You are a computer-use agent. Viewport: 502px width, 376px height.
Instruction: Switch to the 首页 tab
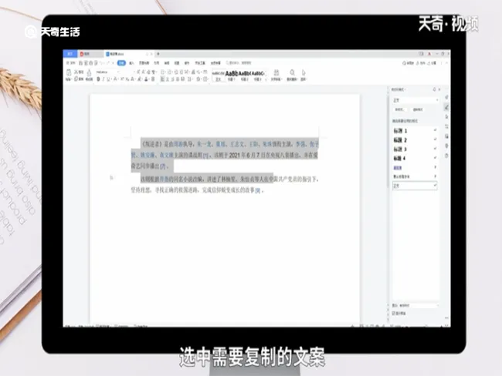70,54
